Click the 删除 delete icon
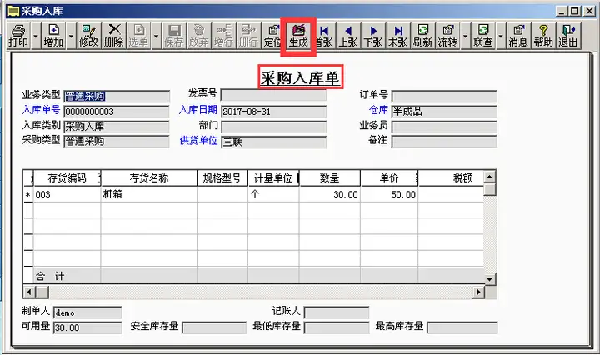600x355 pixels. (x=114, y=36)
